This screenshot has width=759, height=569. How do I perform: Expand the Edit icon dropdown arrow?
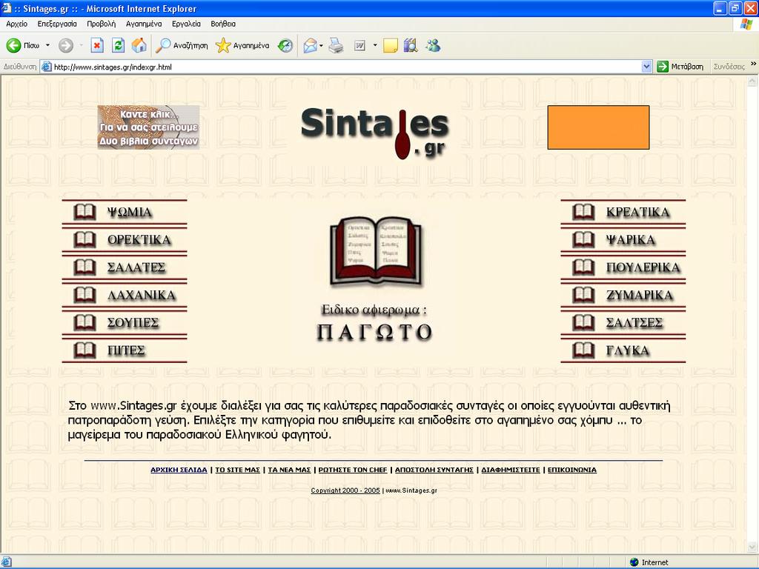tap(374, 45)
